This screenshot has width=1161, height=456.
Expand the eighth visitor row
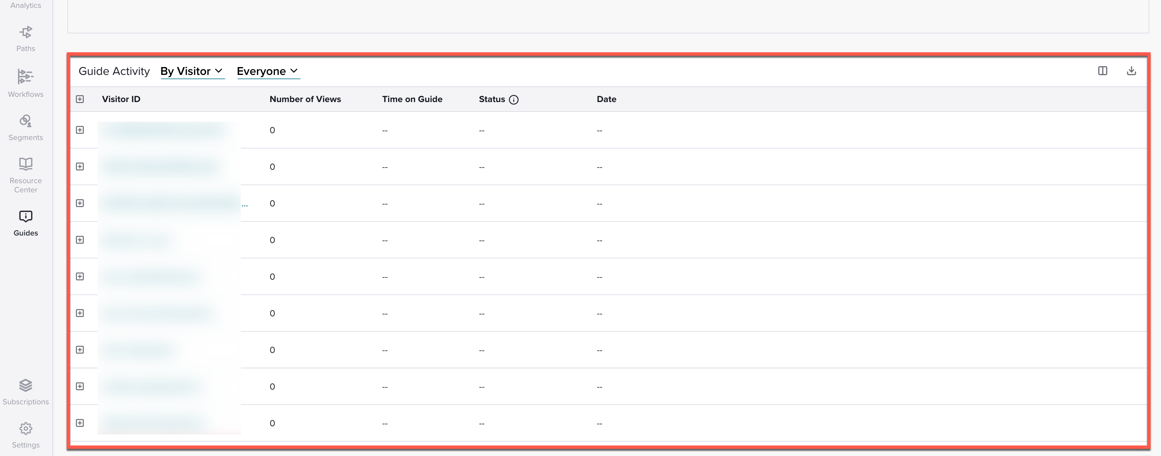point(80,386)
